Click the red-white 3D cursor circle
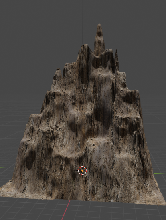166x220 pixels. click(83, 171)
